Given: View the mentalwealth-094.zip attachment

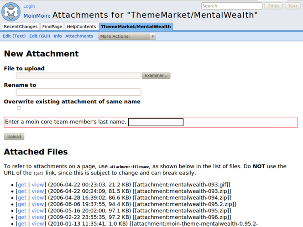Looking at the screenshot, I should 38,198.
